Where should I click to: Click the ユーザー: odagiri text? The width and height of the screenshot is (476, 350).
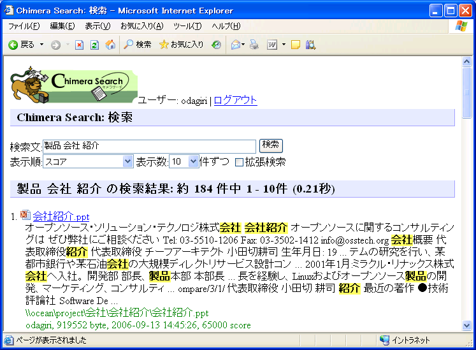click(173, 101)
